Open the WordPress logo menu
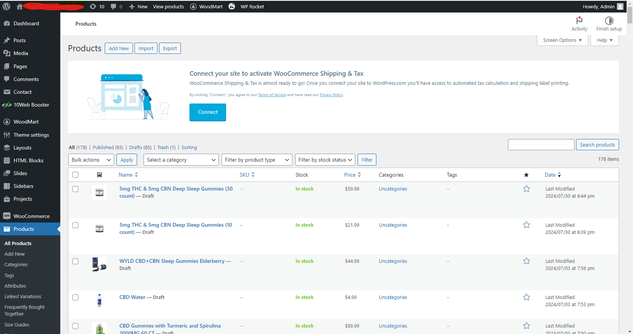The width and height of the screenshot is (633, 334). pyautogui.click(x=6, y=6)
